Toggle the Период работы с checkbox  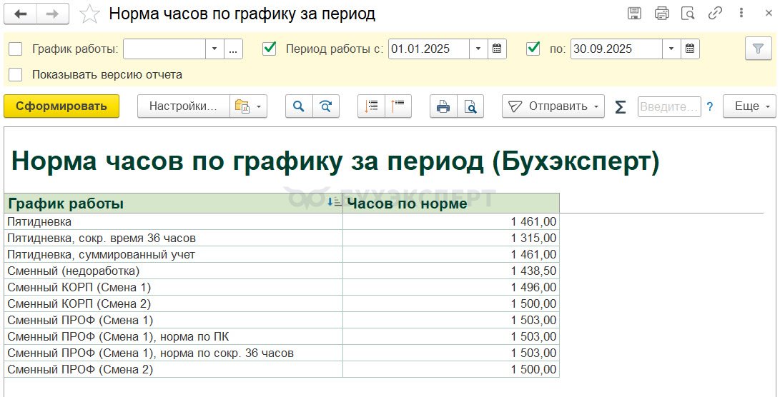pos(269,49)
